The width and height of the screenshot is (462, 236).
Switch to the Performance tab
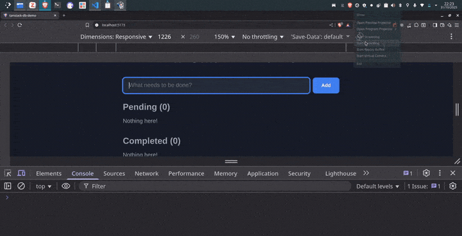[186, 174]
